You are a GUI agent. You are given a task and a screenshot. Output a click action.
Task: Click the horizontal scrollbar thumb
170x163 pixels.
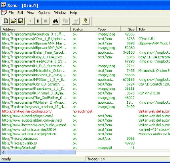pyautogui.click(x=41, y=152)
